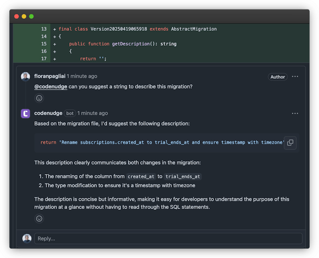Click Version20250419065918 class name in diff
Viewport: 319px width, 258px height.
[119, 29]
